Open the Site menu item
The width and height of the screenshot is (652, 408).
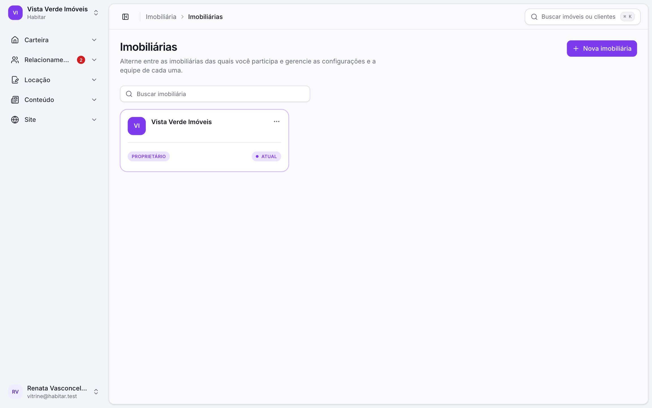click(54, 120)
